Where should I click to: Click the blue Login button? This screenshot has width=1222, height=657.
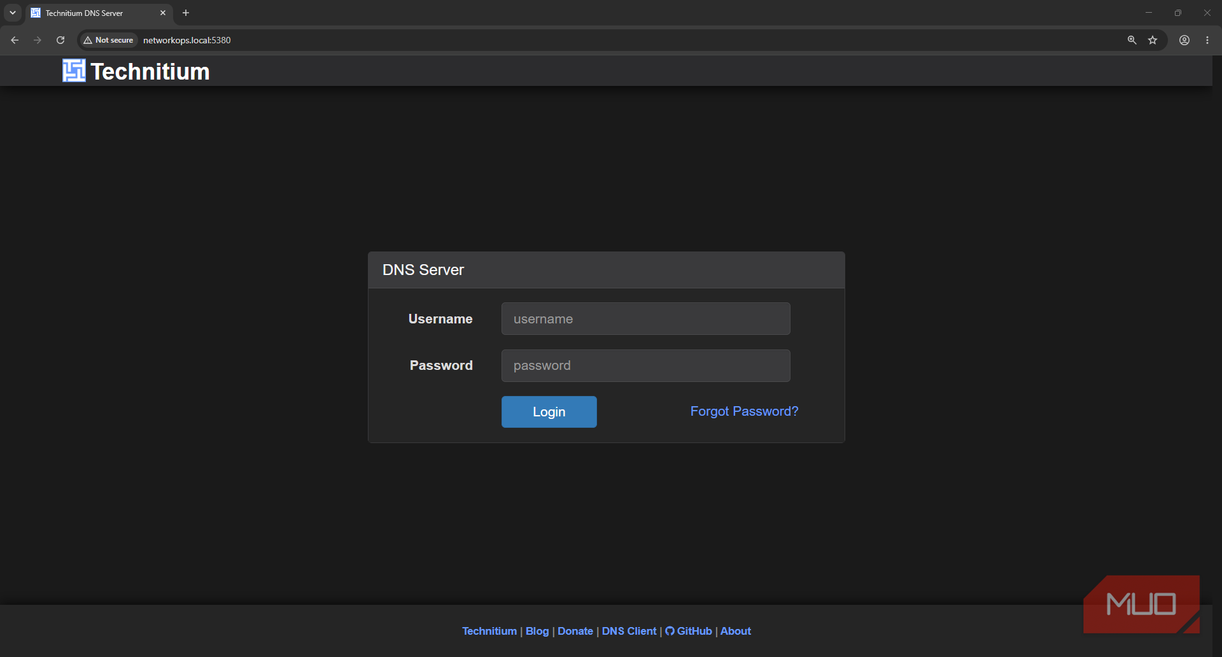(549, 412)
